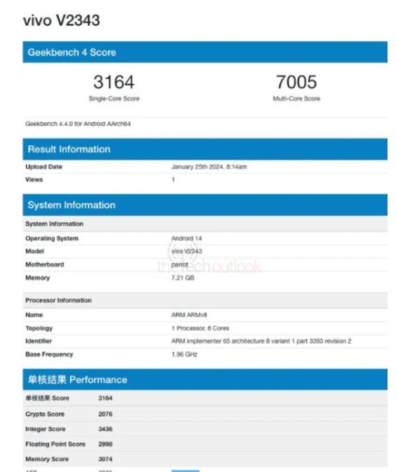
Task: Select the Identifier label
Action: (39, 341)
